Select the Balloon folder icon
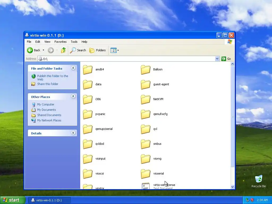This screenshot has height=204, width=272. 145,70
